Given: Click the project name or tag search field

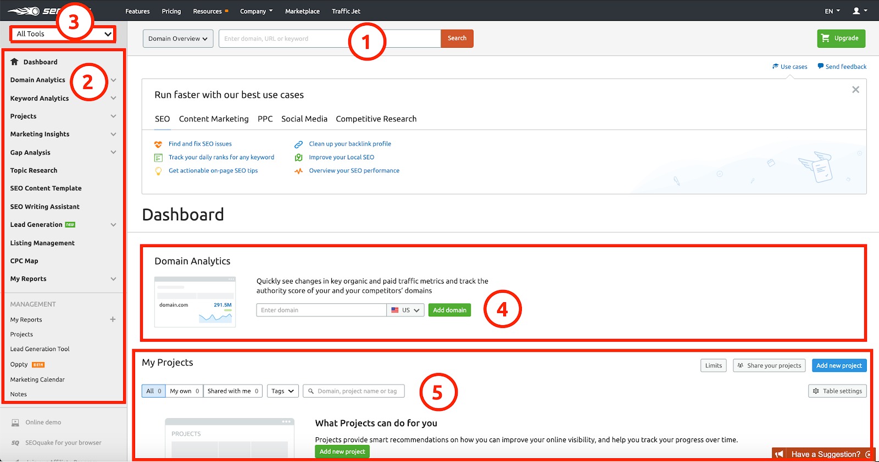Looking at the screenshot, I should (354, 391).
